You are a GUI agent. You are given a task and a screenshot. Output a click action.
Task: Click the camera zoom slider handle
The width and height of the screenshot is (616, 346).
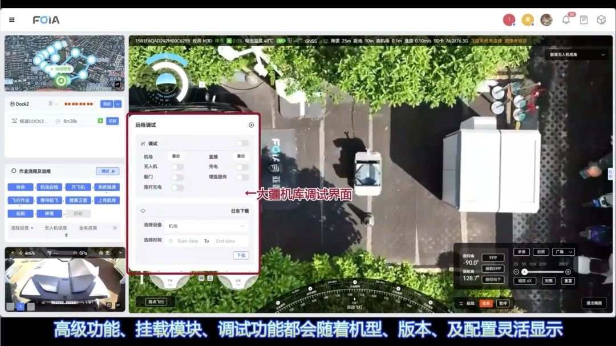coord(524,272)
